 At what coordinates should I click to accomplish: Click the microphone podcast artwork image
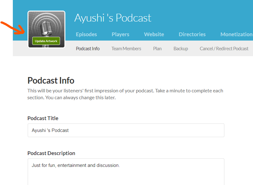point(46,25)
